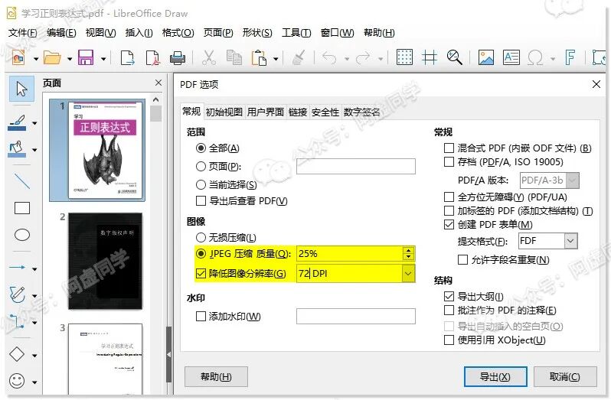This screenshot has height=400, width=611.
Task: Select the Fill color bucket tool
Action: click(17, 149)
